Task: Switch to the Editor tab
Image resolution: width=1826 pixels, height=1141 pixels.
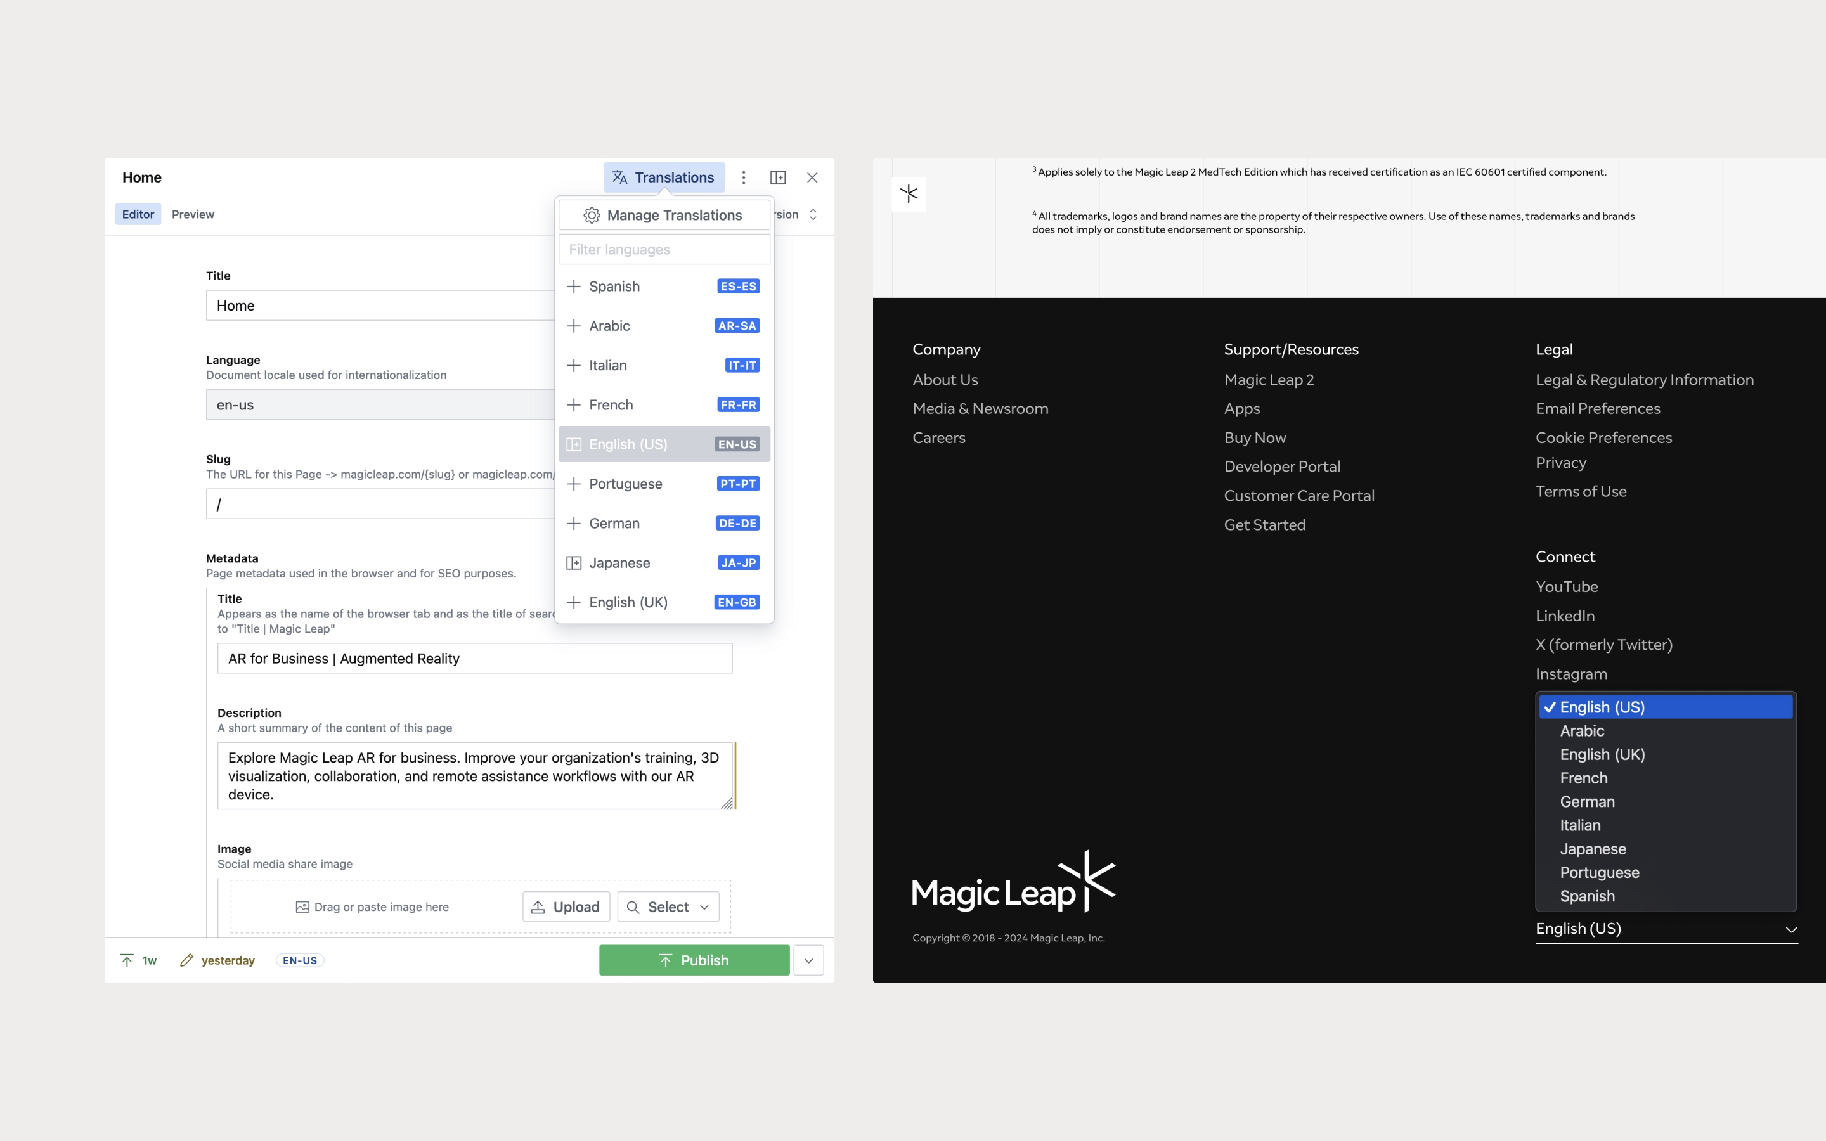Action: (138, 214)
